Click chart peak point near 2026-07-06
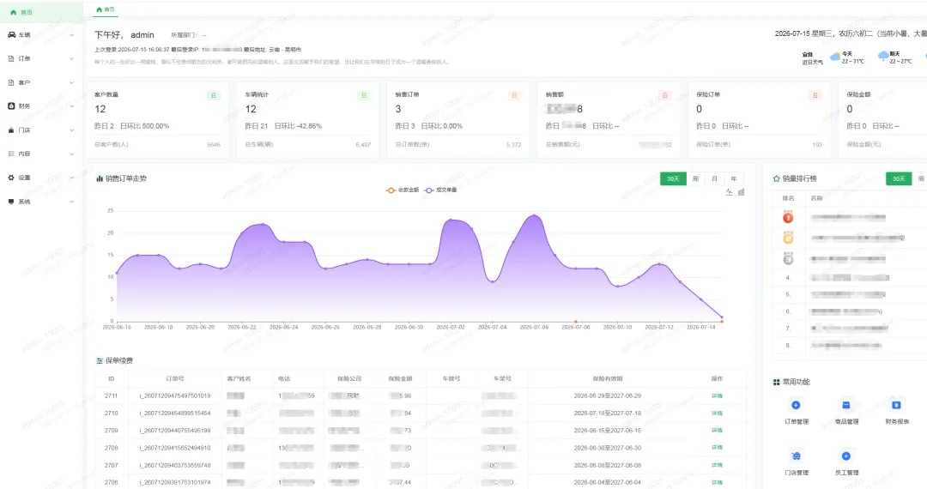Screen dimensions: 927x489 (535, 215)
